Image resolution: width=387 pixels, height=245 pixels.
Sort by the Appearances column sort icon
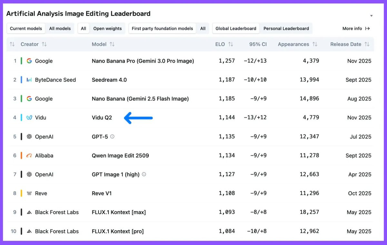coord(315,44)
